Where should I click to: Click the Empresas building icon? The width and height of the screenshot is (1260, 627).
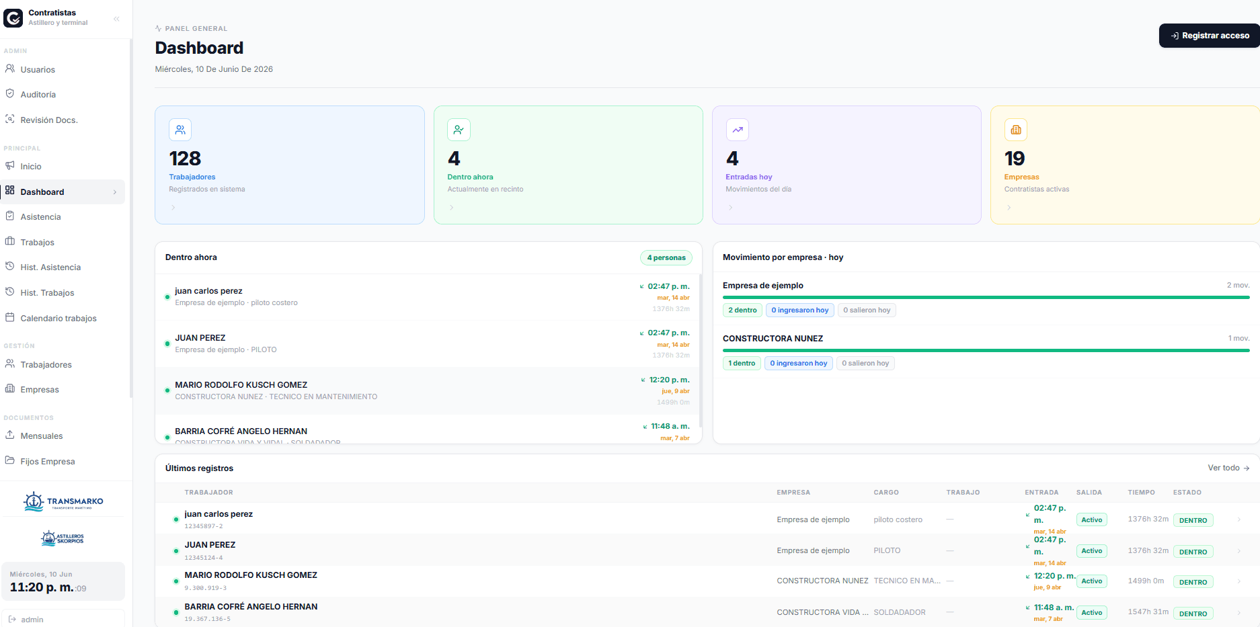pyautogui.click(x=9, y=388)
